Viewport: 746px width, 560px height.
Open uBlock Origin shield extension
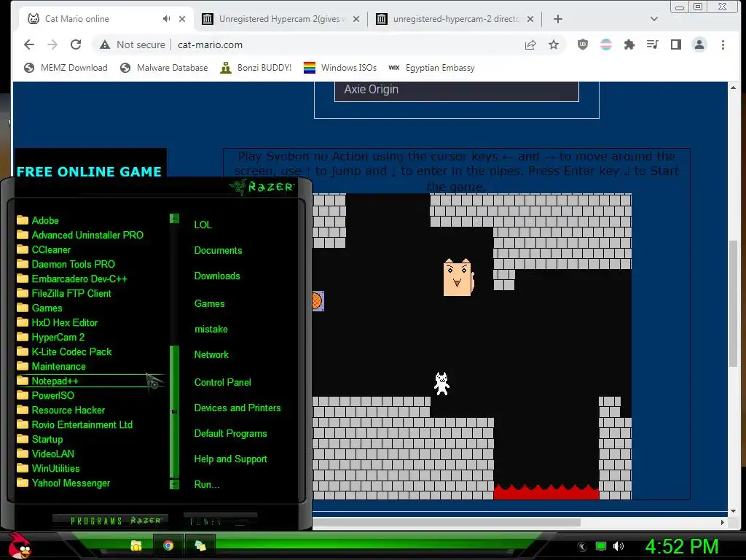[x=582, y=44]
